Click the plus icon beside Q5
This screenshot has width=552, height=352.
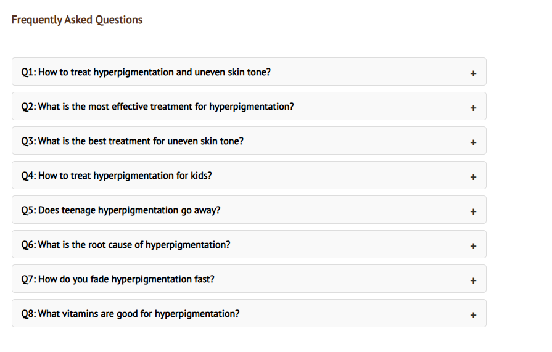coord(473,211)
